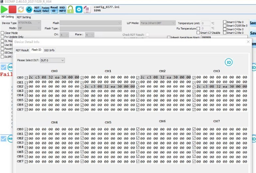Switch to the RDT Setting tab
Image resolution: width=256 pixels, height=173 pixels.
[24, 17]
